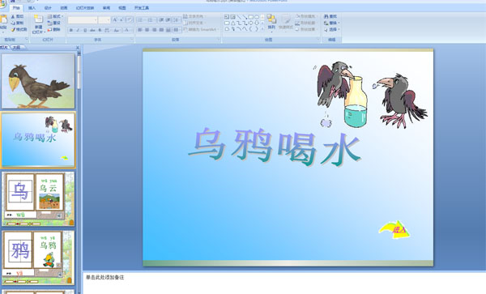Click the Find binoculars icon
Screen dimensions: 486x294
click(326, 16)
